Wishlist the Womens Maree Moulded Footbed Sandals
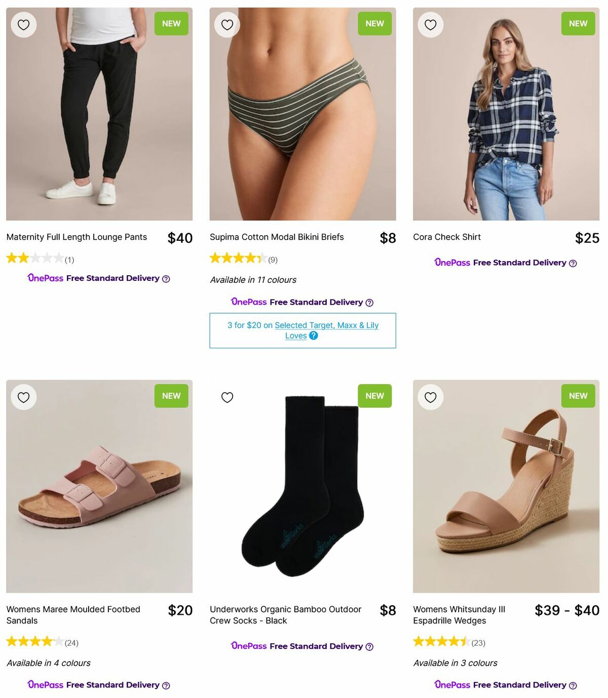608x698 pixels. tap(23, 397)
